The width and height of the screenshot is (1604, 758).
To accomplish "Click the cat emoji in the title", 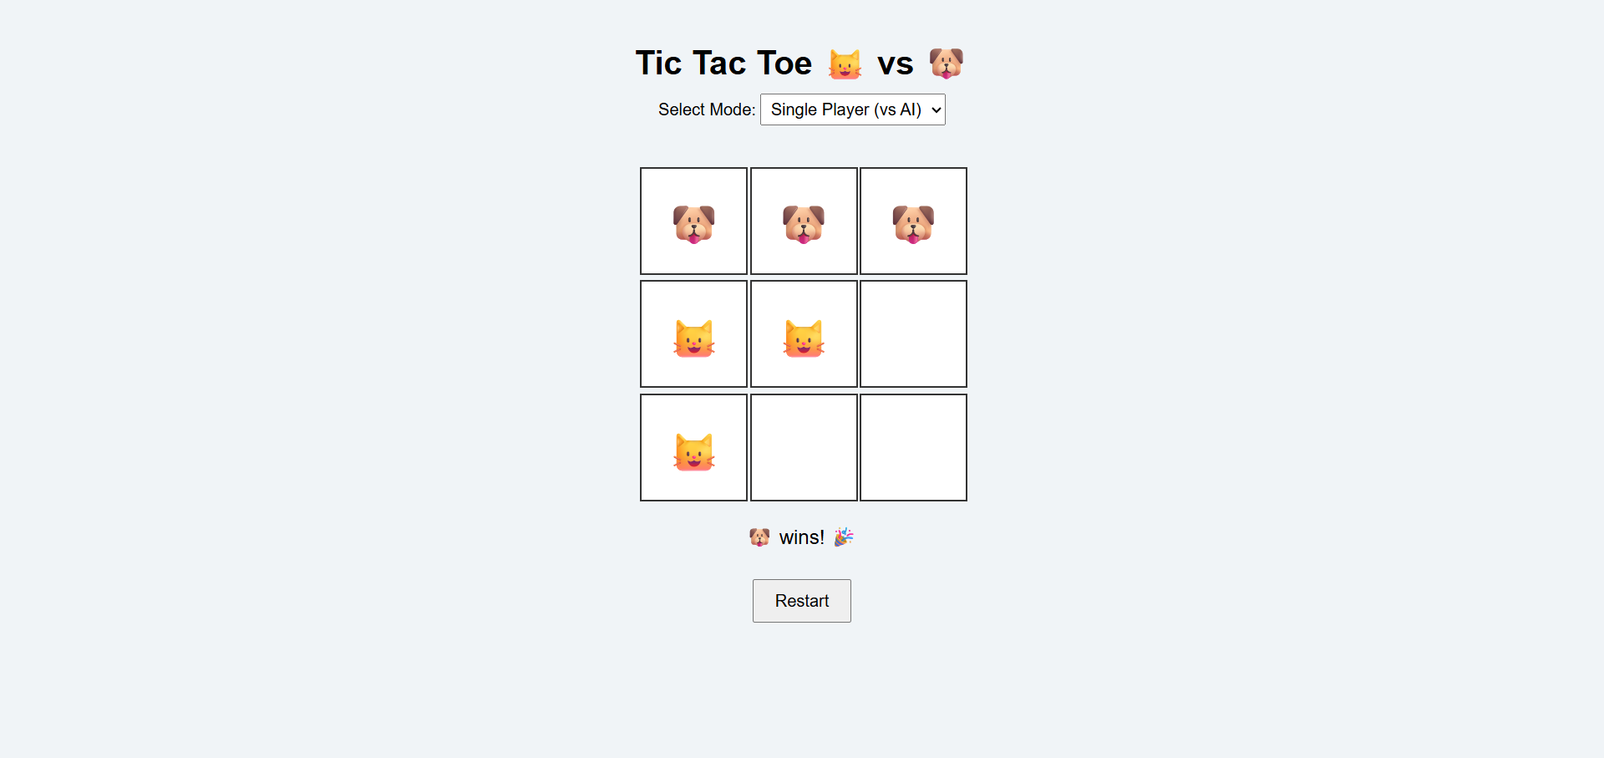I will pyautogui.click(x=845, y=64).
